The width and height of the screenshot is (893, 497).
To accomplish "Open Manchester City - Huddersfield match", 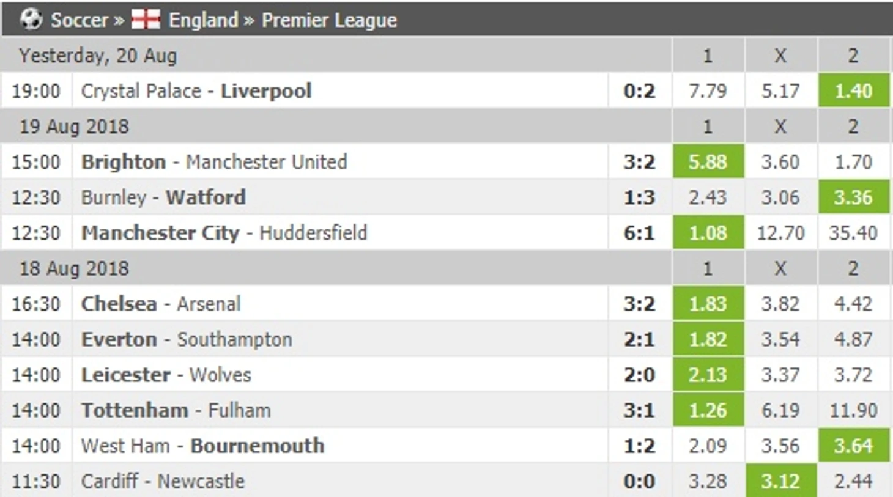I will pos(224,233).
